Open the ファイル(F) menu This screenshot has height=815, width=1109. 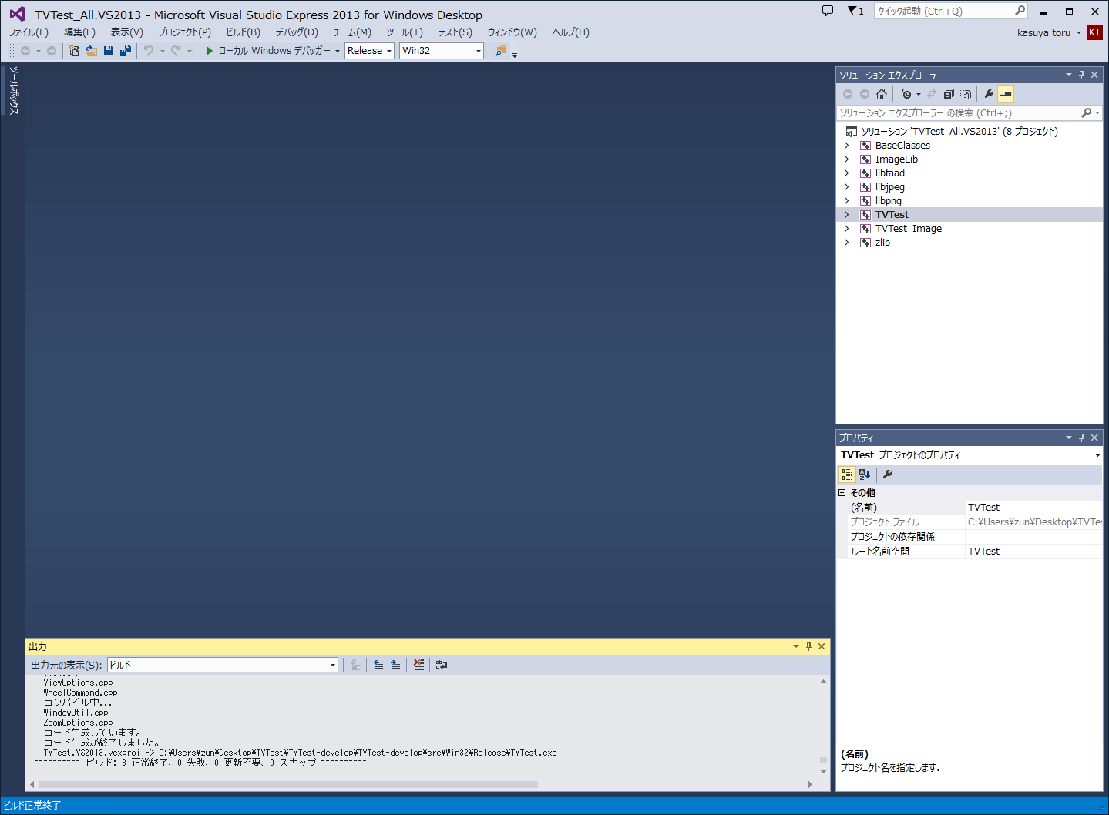pyautogui.click(x=29, y=32)
